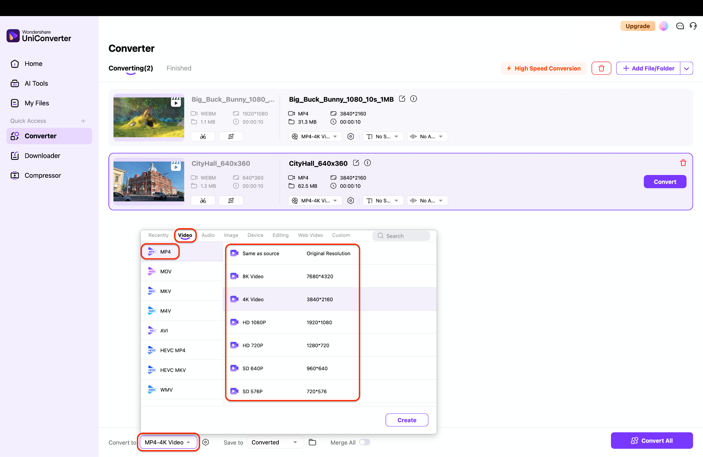Open output settings for Big_Buck_Bunny row
Image resolution: width=703 pixels, height=457 pixels.
350,137
